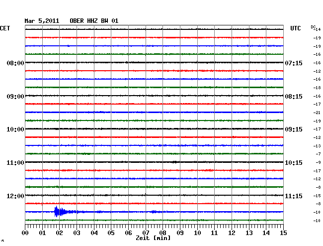This screenshot has height=246, width=323.
Task: Click the DC column header label
Action: point(313,27)
